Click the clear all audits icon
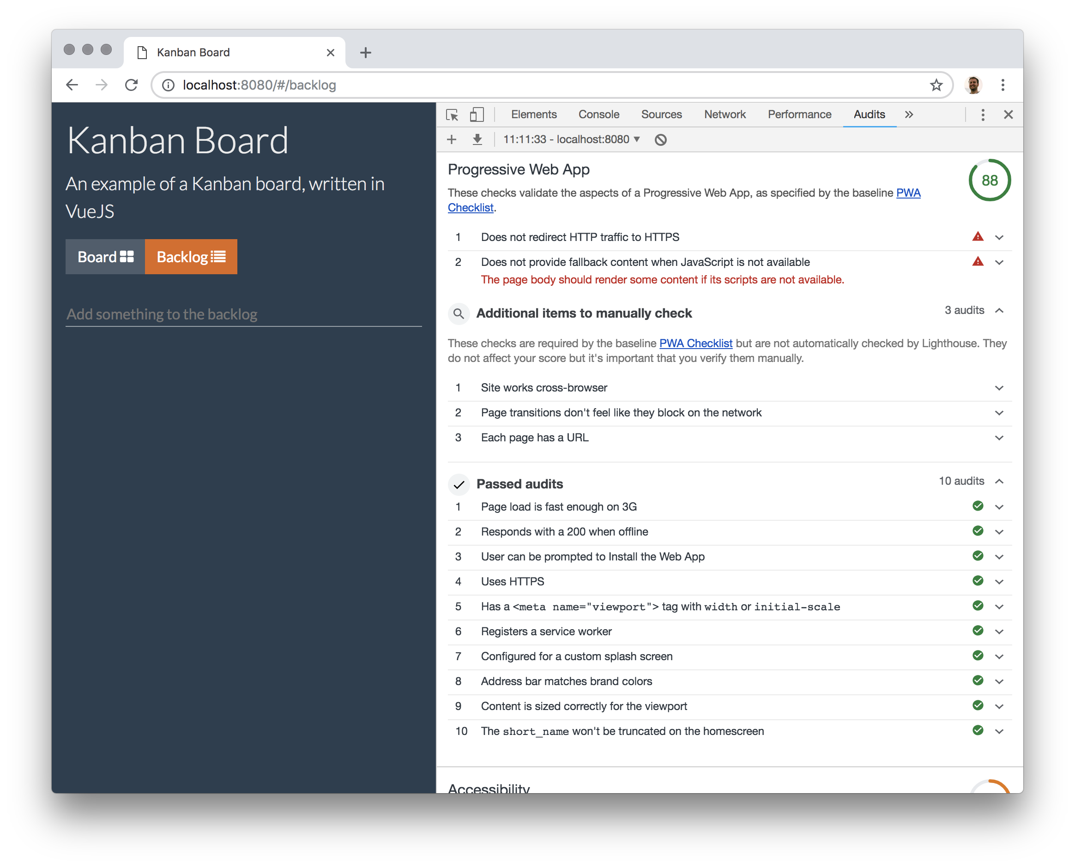1075x867 pixels. [660, 140]
